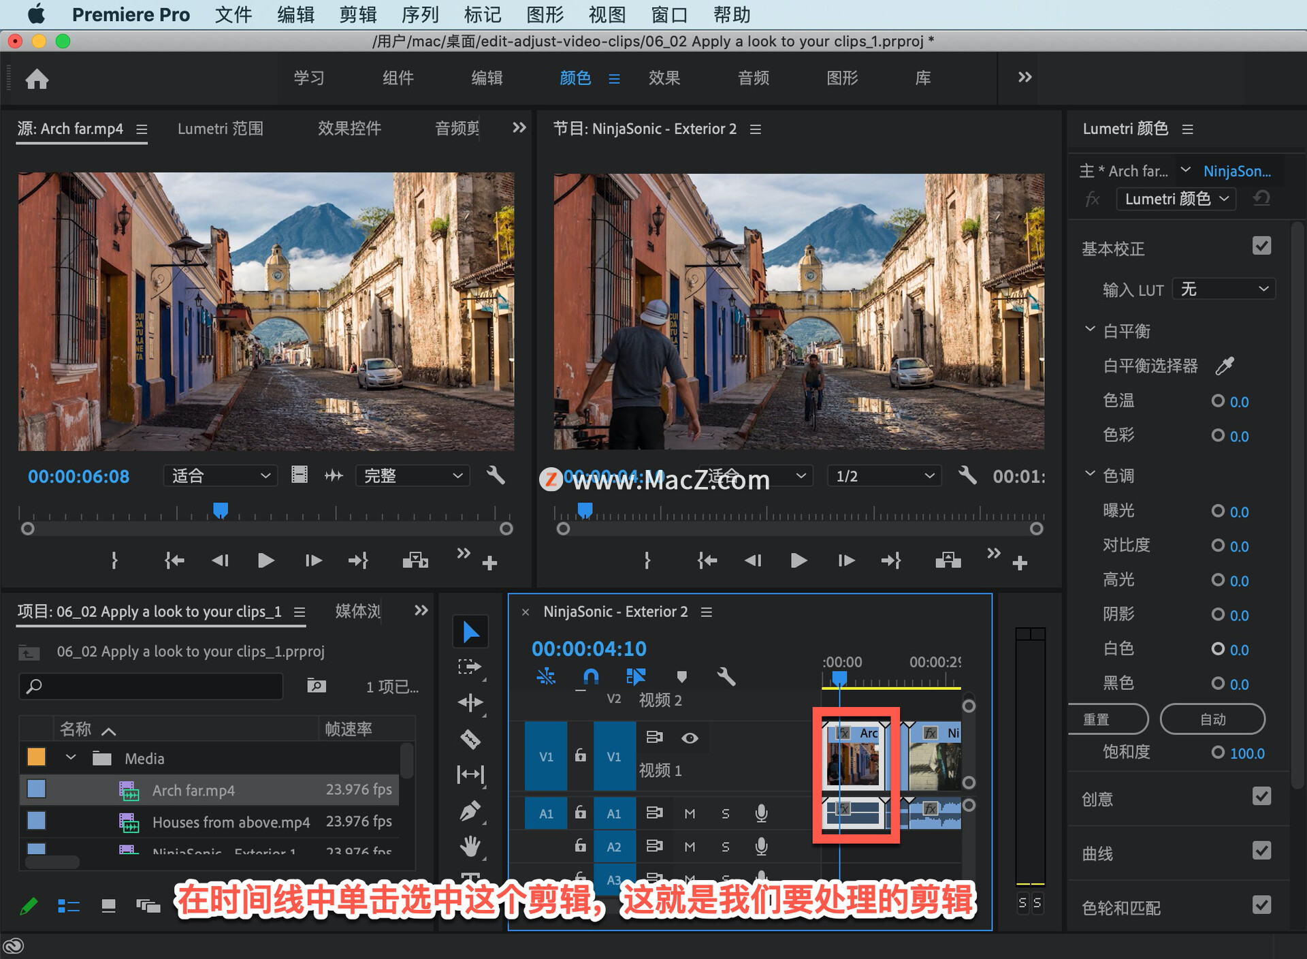The width and height of the screenshot is (1307, 959).
Task: Collapse the 白平衡 section
Action: coord(1090,330)
